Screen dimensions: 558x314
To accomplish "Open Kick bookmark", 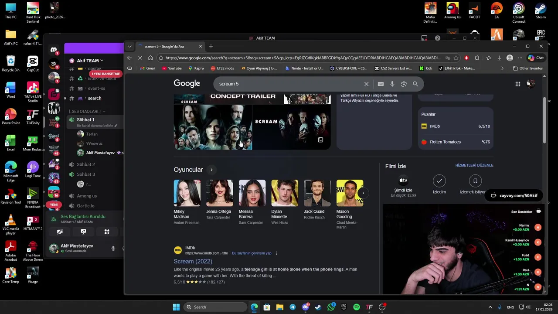I will pyautogui.click(x=425, y=68).
